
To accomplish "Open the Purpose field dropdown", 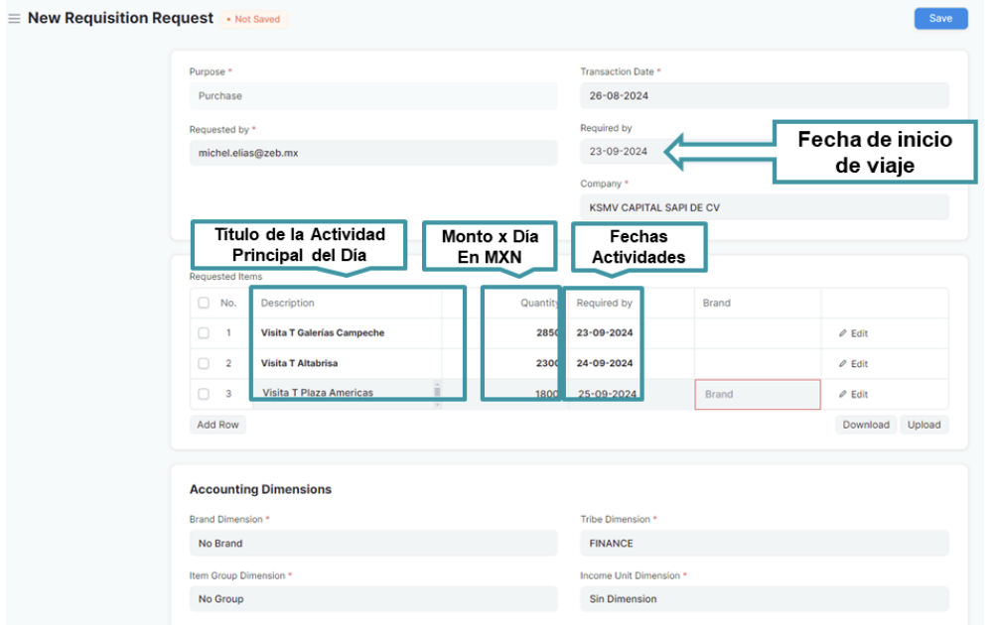I will click(x=372, y=96).
